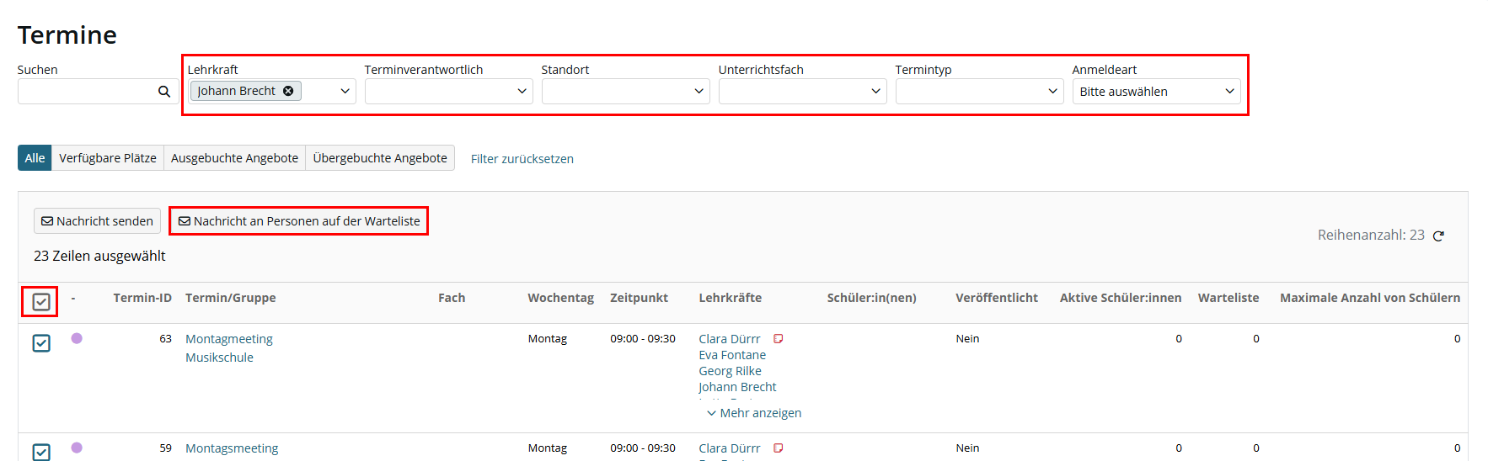
Task: Sort by the Termin/Gruppe column header
Action: (231, 298)
